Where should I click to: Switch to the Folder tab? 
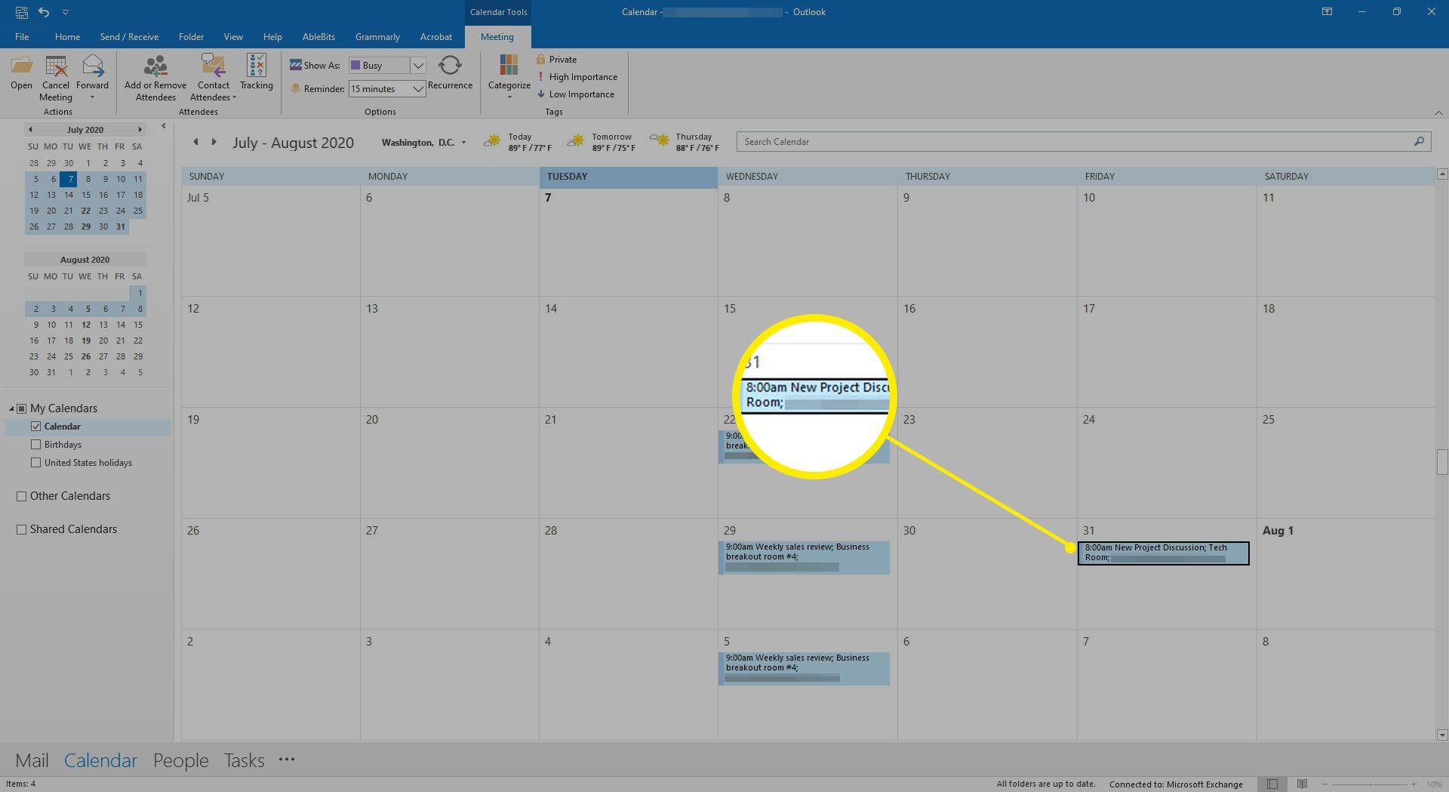[x=191, y=36]
